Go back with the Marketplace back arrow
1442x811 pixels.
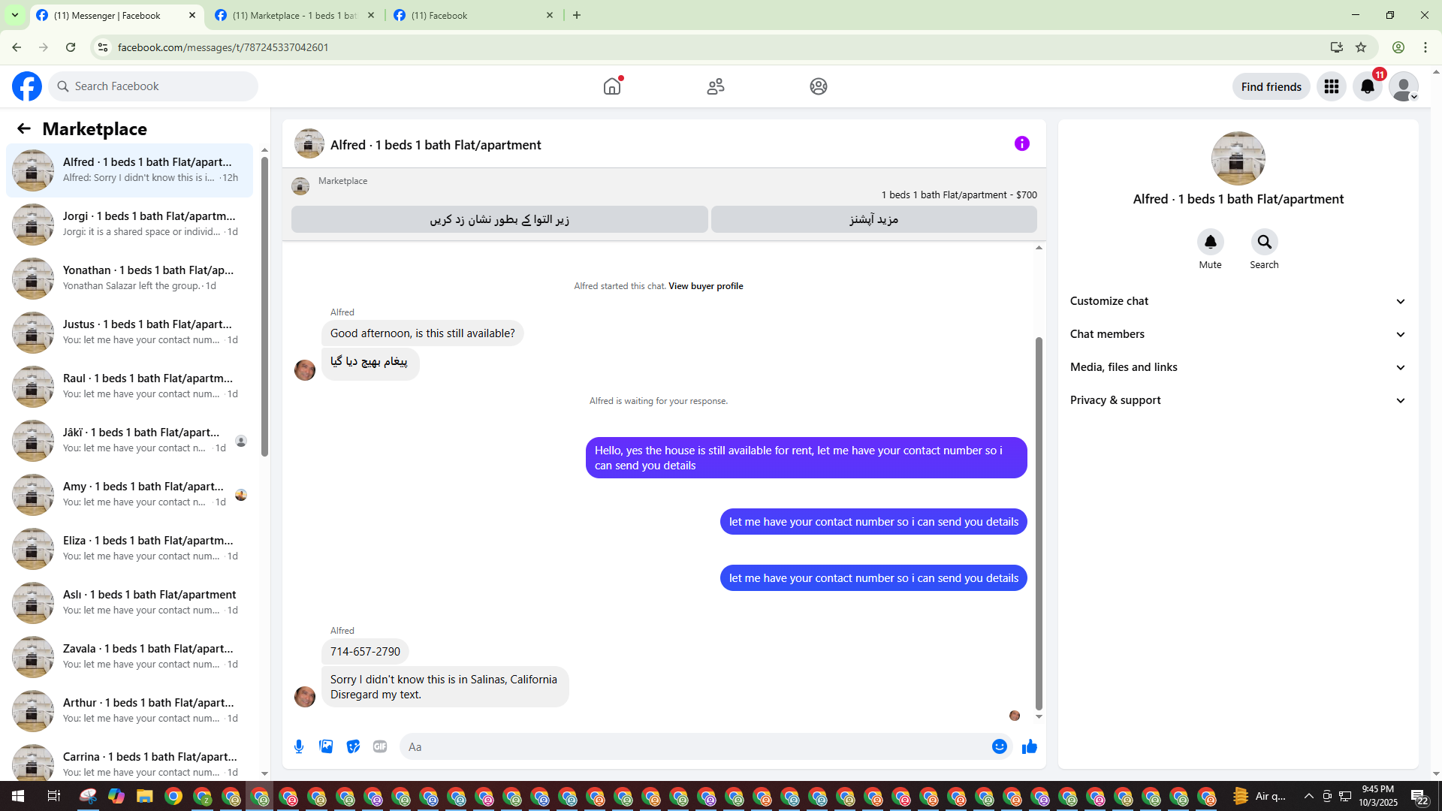[24, 128]
